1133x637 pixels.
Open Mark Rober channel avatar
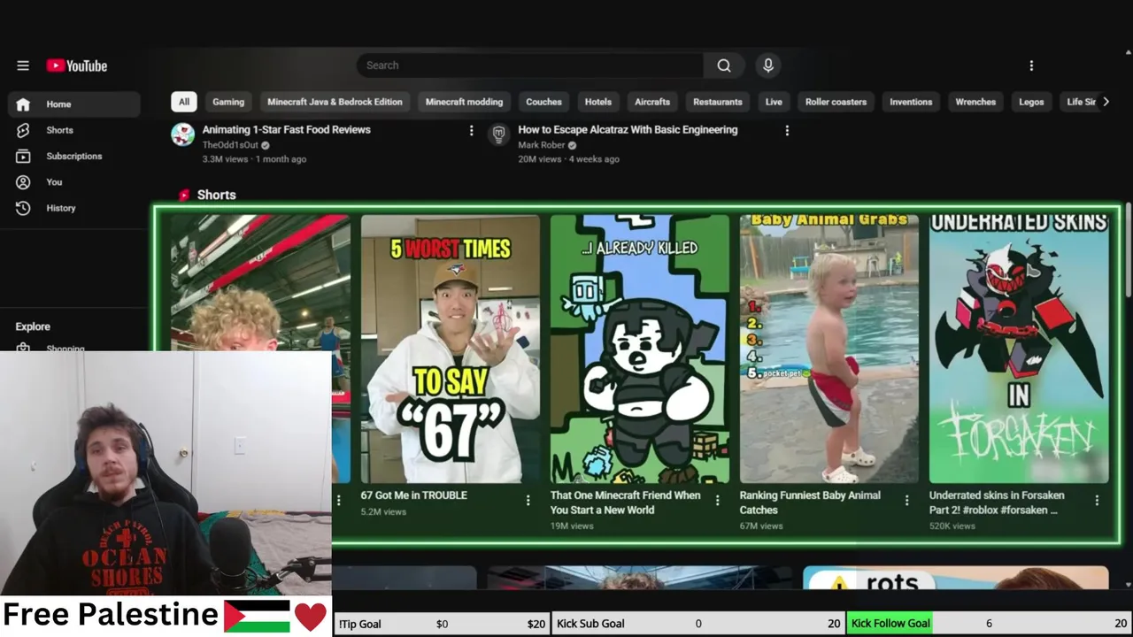tap(499, 134)
